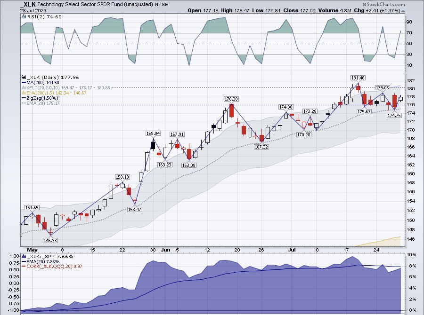Click the 167.91 swing high label

point(177,134)
